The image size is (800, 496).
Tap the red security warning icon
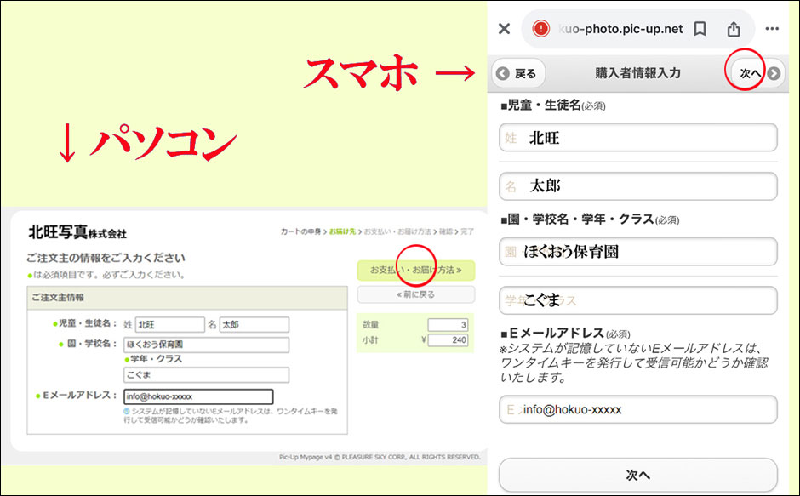point(541,29)
